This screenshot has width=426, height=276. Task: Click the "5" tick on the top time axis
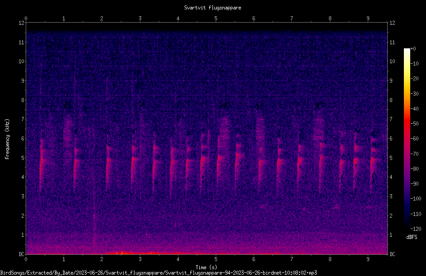216,19
